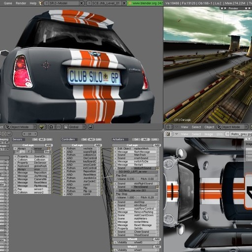
Task: Toggle Link button for Sensors
Action: tap(49, 139)
